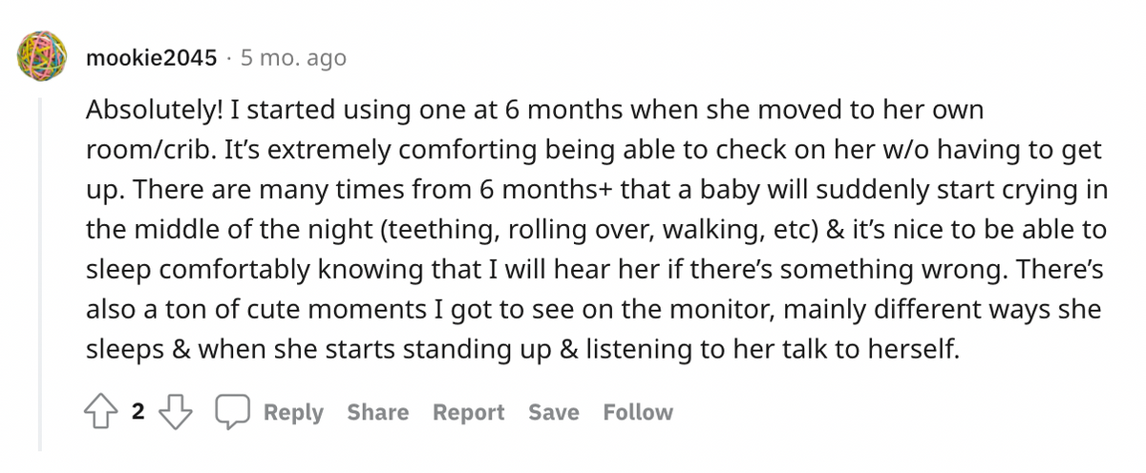Downvote the comment with the down arrow

(174, 412)
